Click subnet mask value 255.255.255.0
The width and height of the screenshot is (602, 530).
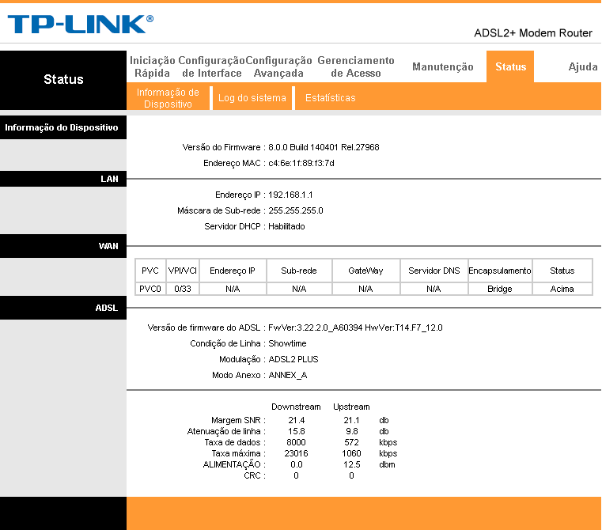coord(296,210)
